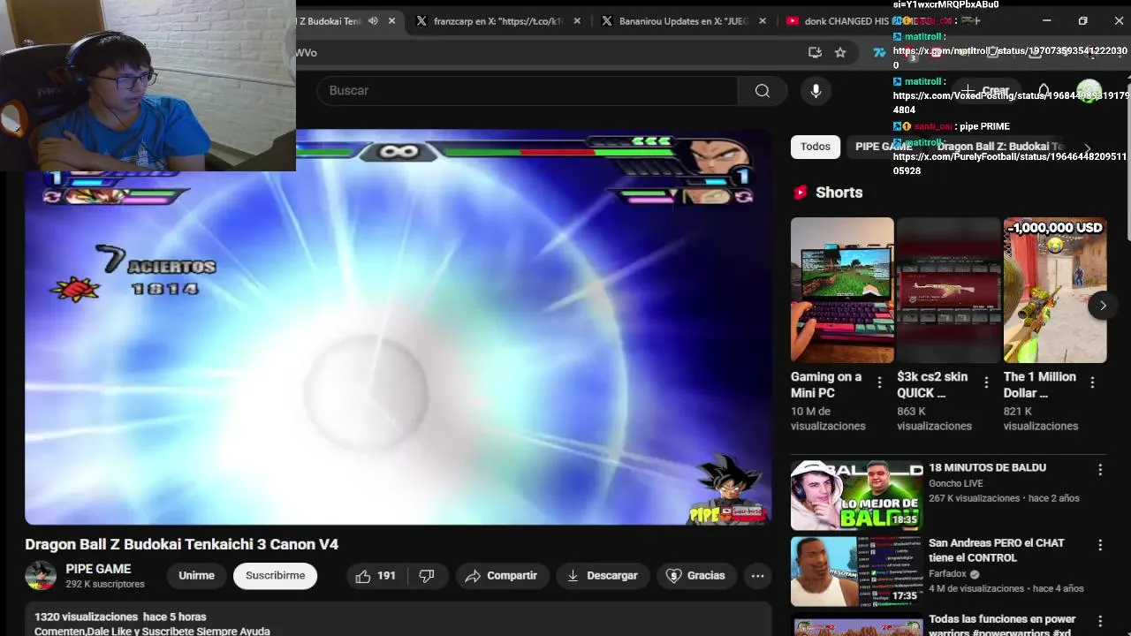Image resolution: width=1131 pixels, height=636 pixels.
Task: Open Farfadox channel name
Action: pyautogui.click(x=947, y=574)
